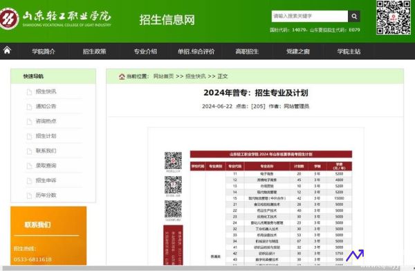Image resolution: width=415 pixels, height=271 pixels.
Task: Click the 联系我们 orange panel heading
Action: click(37, 225)
